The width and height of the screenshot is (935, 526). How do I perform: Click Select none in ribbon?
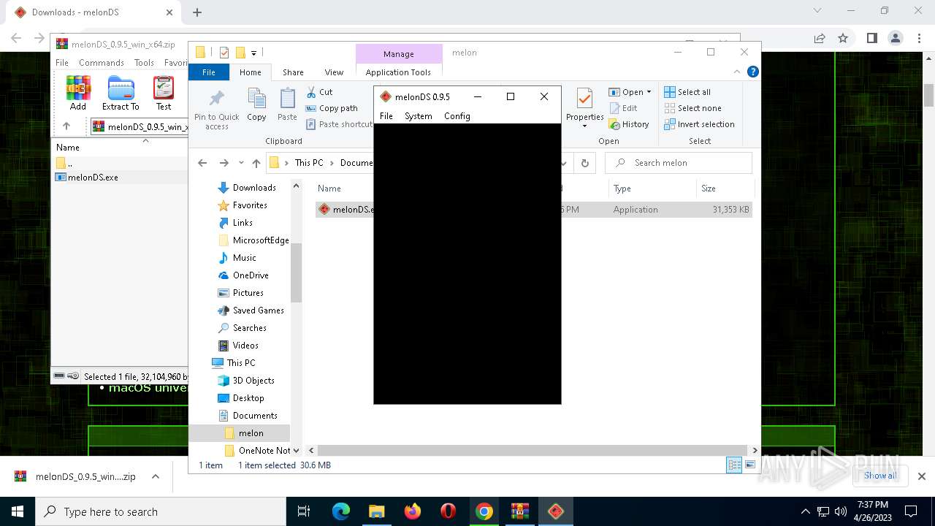tap(692, 108)
